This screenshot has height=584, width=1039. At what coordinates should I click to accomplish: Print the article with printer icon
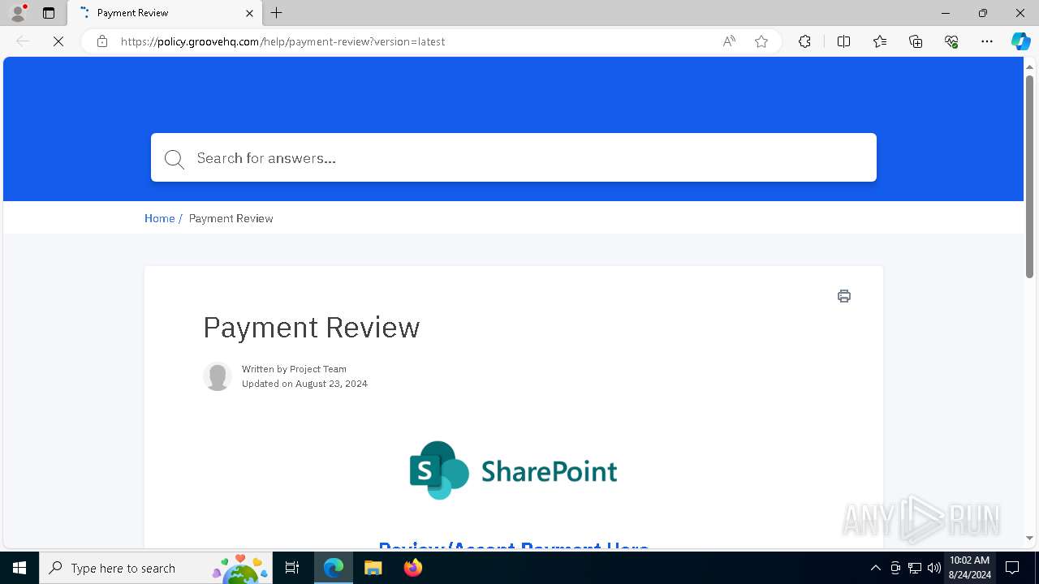click(x=844, y=296)
